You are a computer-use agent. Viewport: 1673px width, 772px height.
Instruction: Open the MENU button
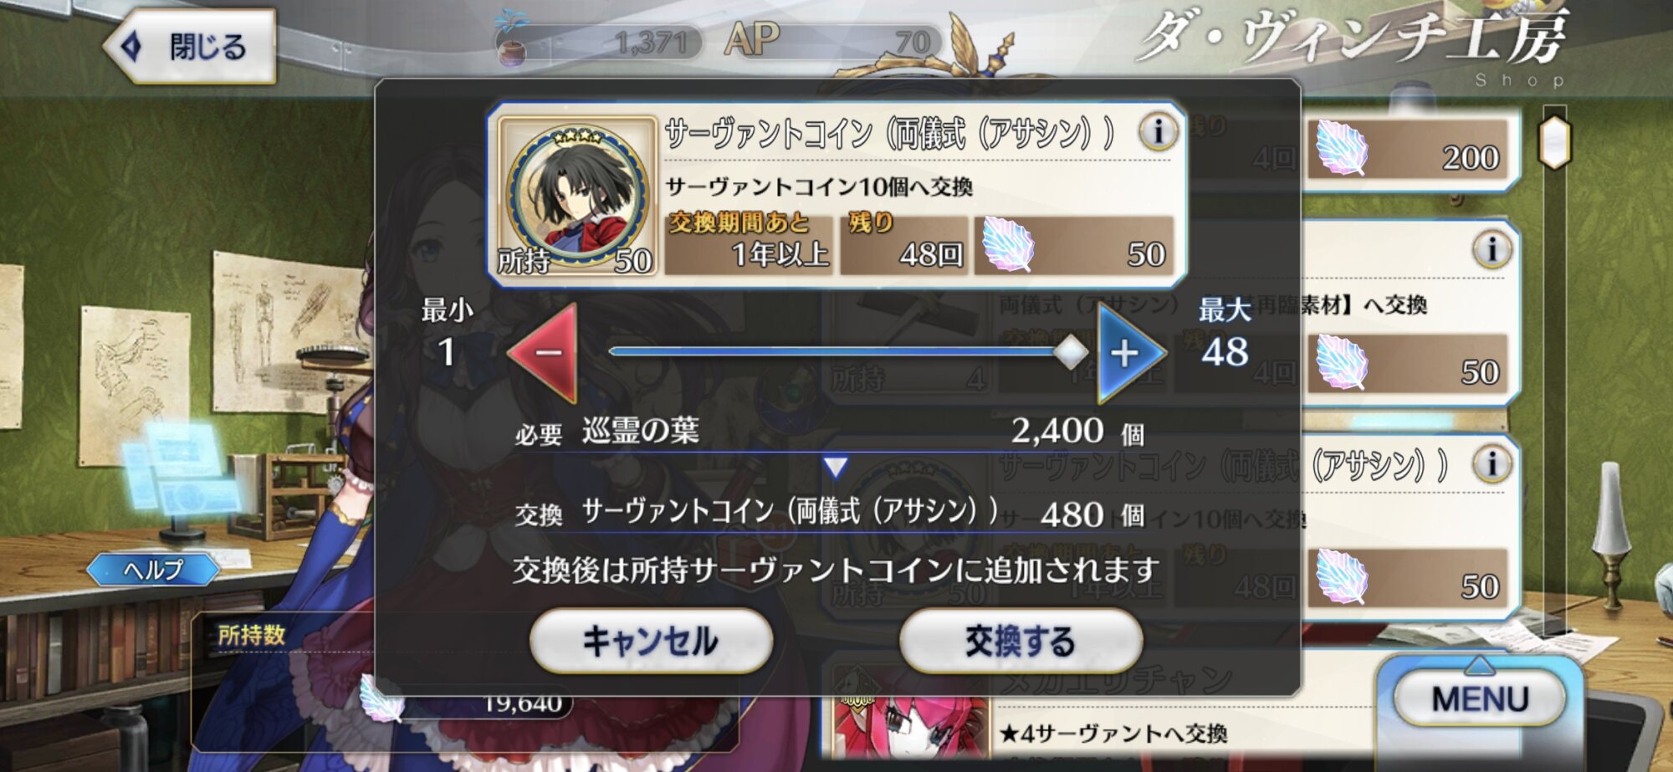point(1480,699)
